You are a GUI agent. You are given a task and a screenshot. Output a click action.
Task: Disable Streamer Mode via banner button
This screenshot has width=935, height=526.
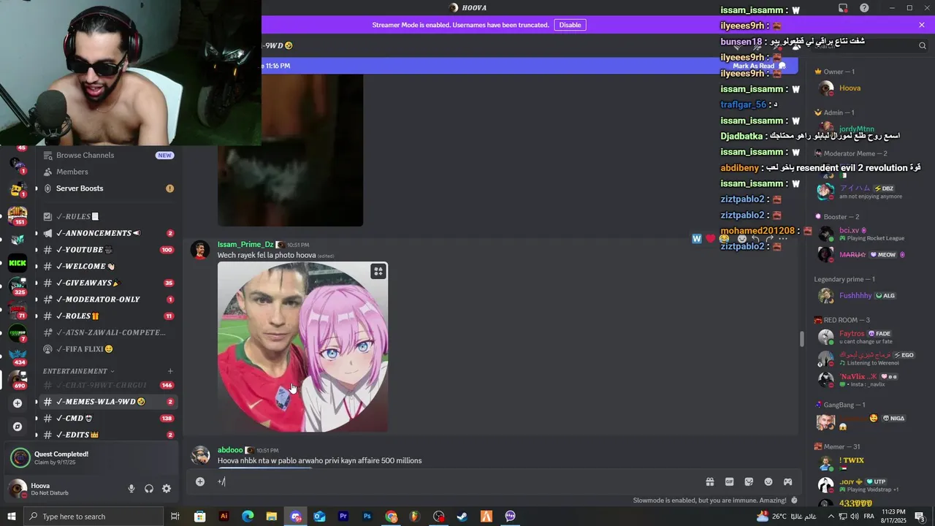coord(570,25)
